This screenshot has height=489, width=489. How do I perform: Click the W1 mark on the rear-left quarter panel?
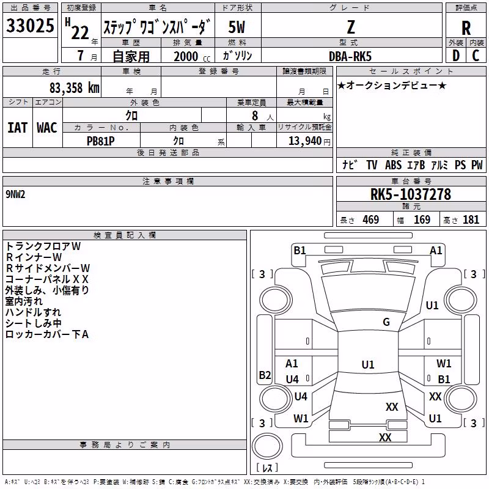[301, 419]
